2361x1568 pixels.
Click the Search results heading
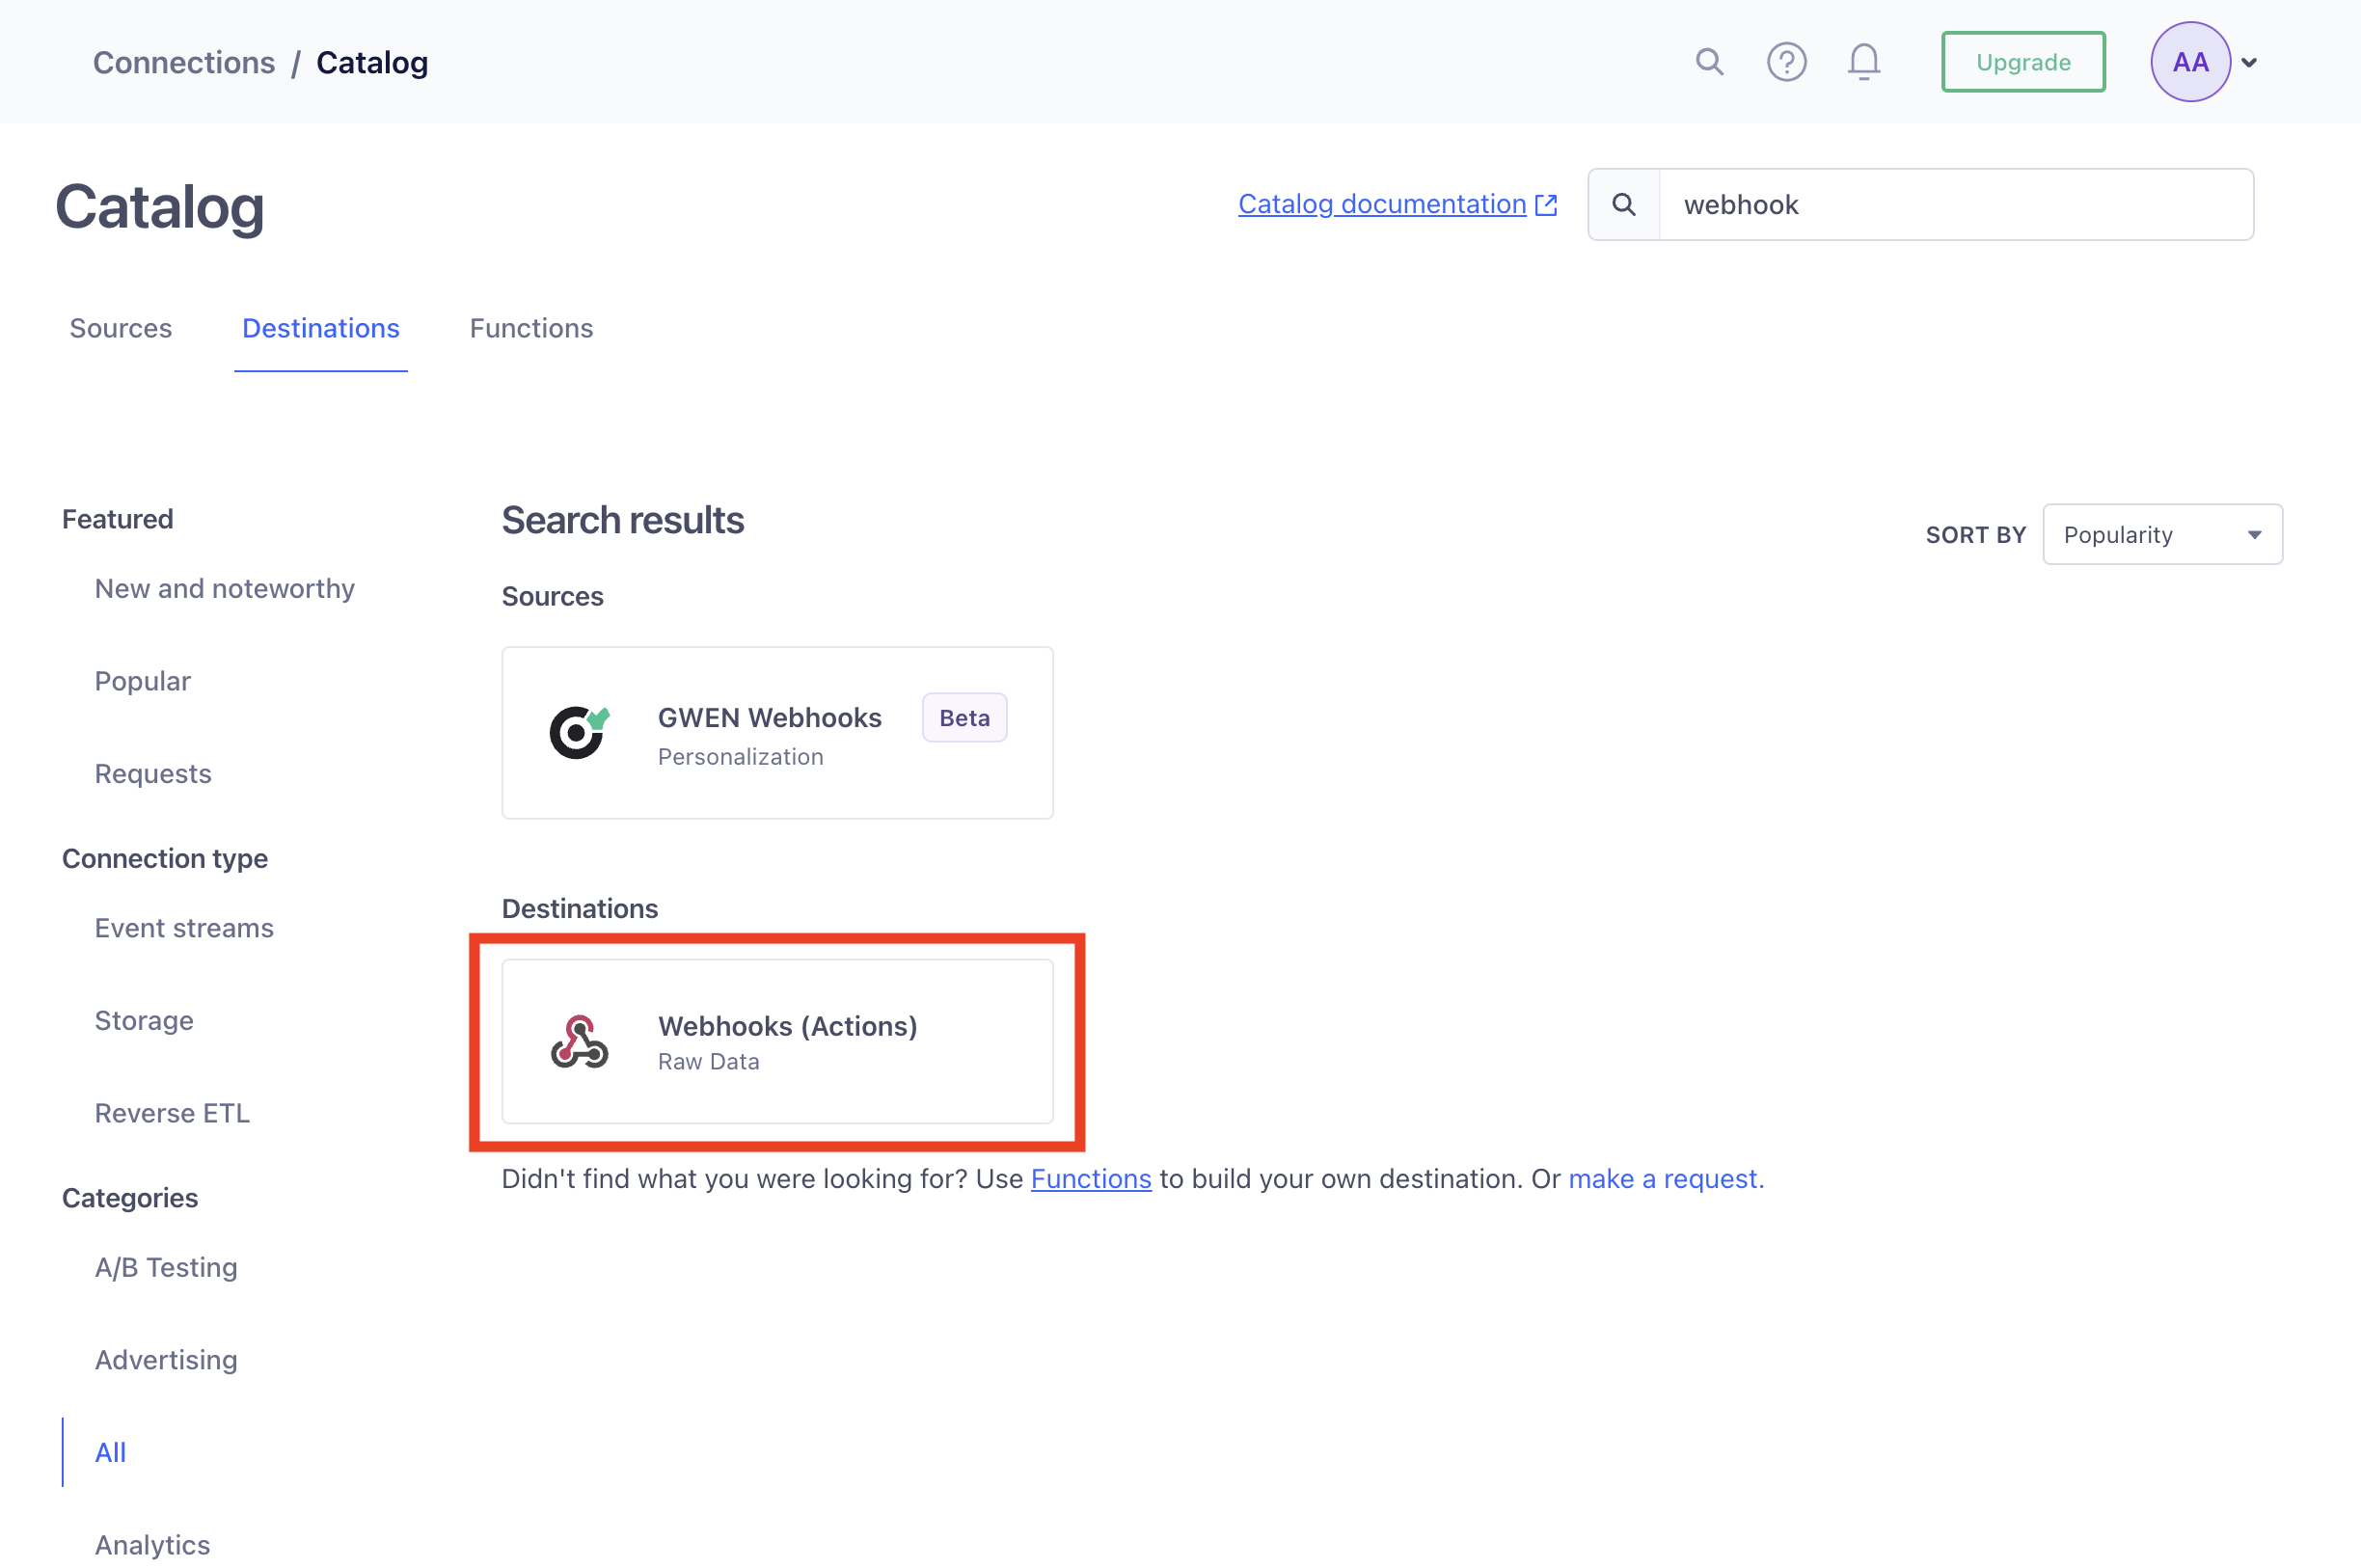coord(623,521)
